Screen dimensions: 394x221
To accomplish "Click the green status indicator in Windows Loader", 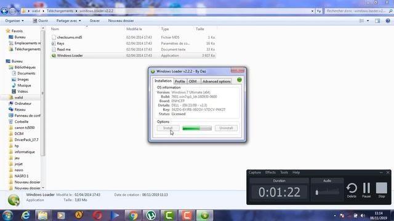I will coord(239,80).
